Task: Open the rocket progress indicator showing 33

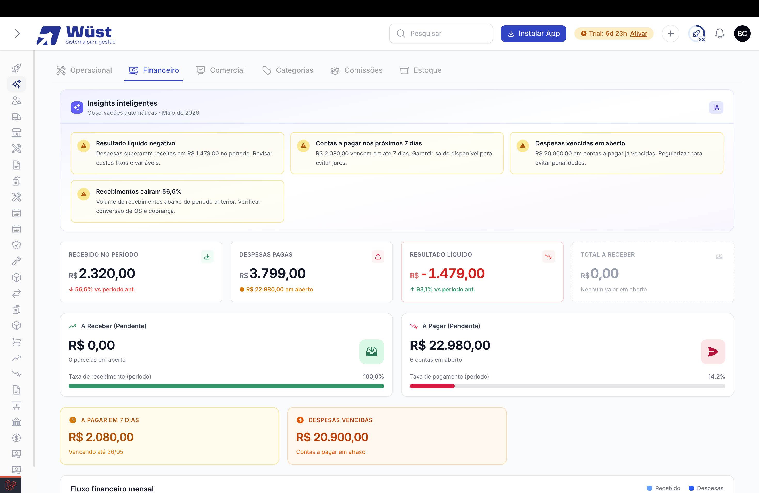Action: 697,34
